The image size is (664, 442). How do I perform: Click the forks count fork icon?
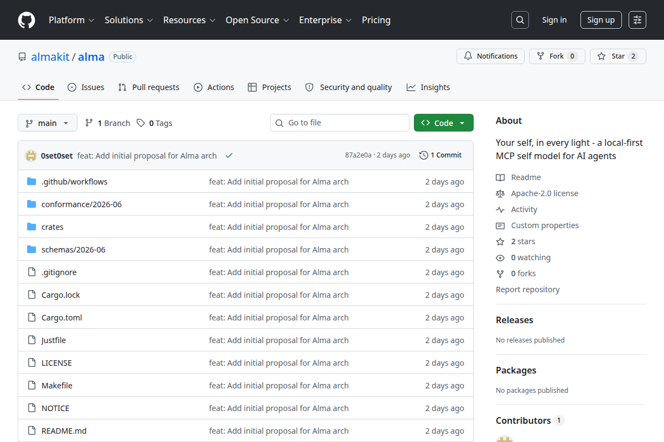pyautogui.click(x=500, y=273)
